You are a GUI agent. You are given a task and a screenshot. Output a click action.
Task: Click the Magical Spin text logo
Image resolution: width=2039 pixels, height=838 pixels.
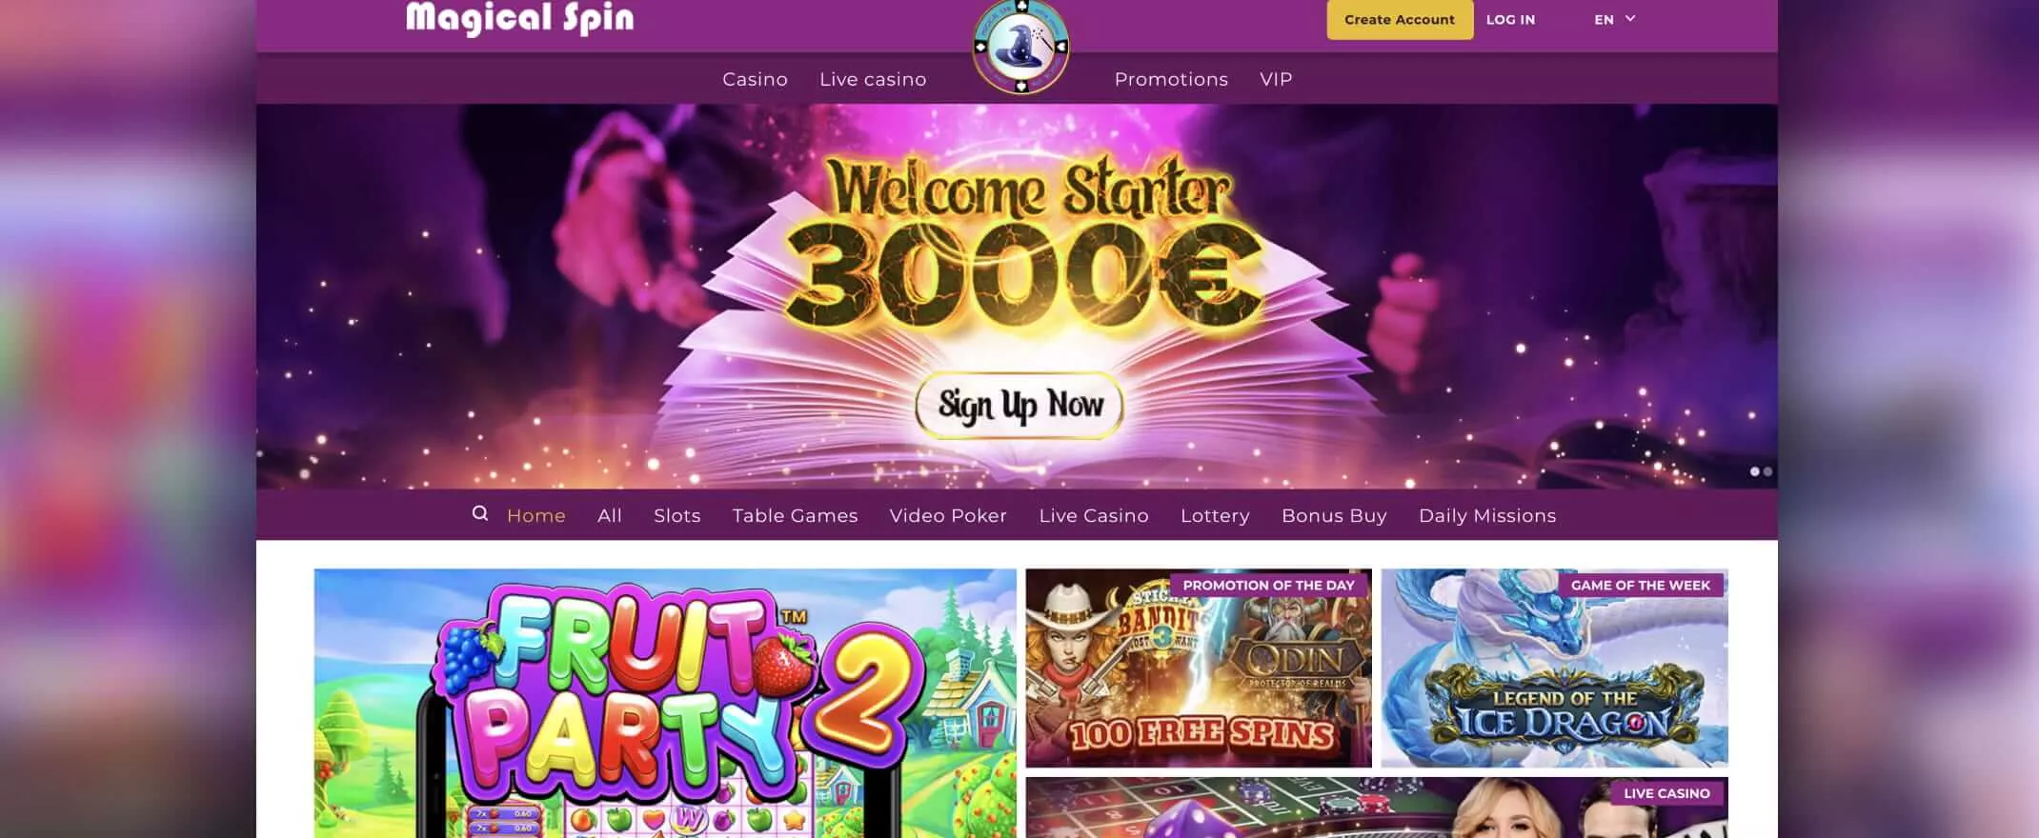[x=519, y=17]
